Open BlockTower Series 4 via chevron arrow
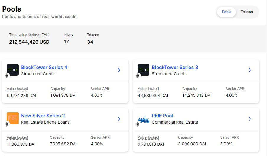The width and height of the screenshot is (272, 156). pyautogui.click(x=119, y=70)
